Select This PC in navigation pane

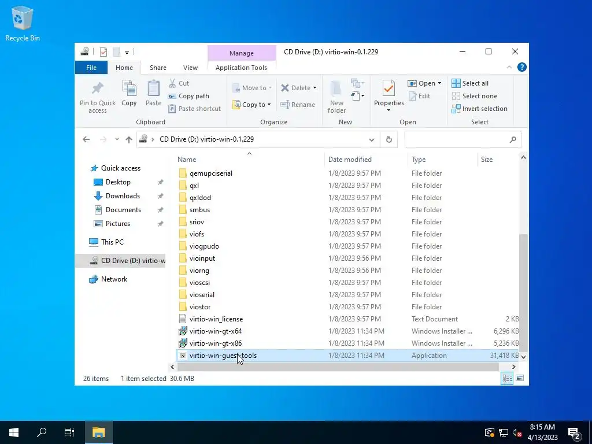(112, 242)
